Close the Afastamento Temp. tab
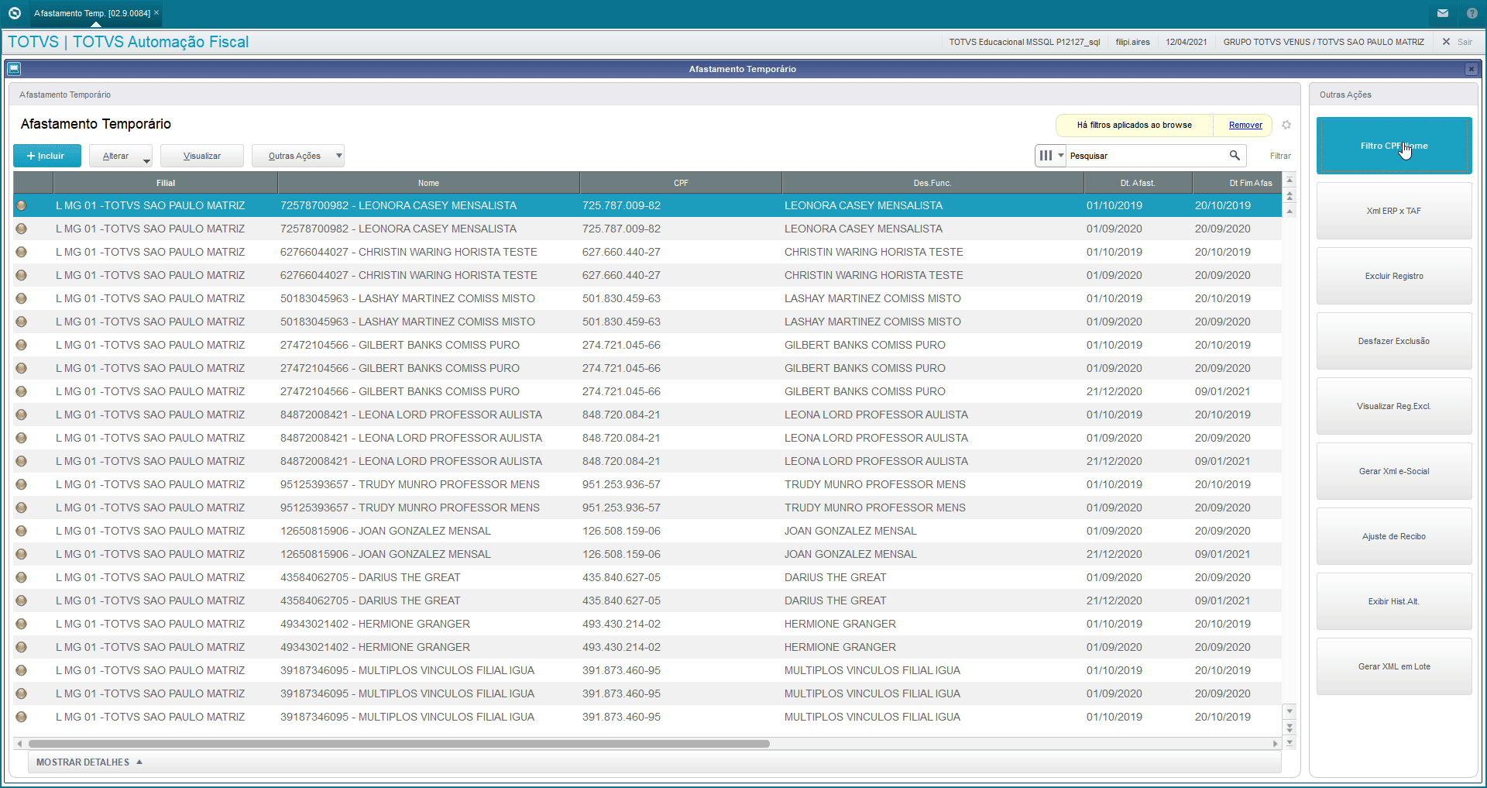Viewport: 1487px width, 788px height. [156, 12]
